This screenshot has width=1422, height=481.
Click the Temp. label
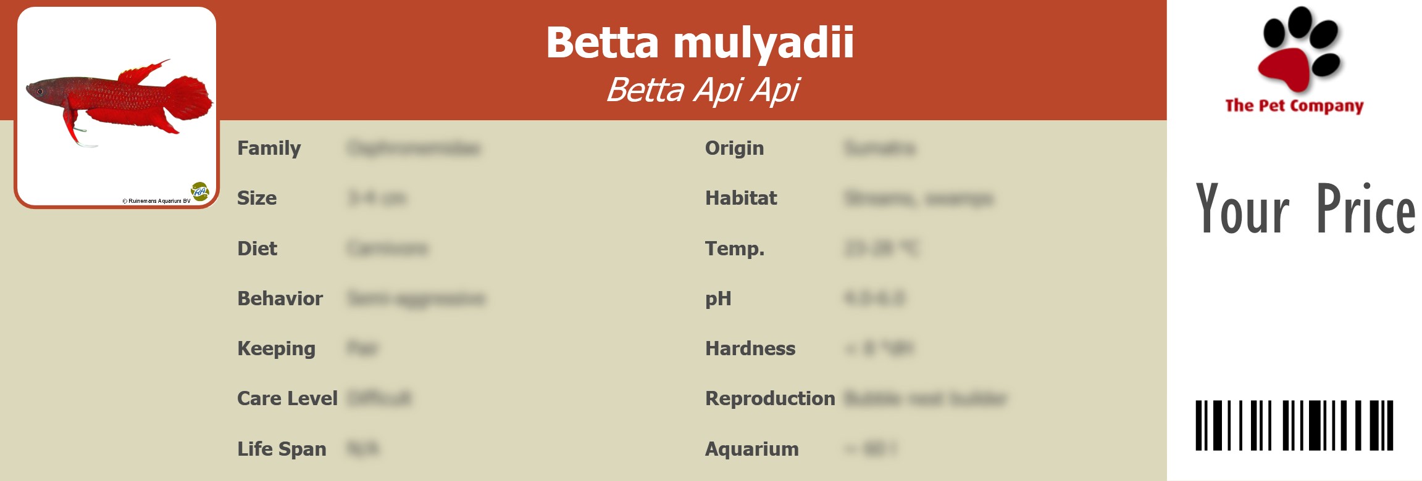pyautogui.click(x=735, y=249)
